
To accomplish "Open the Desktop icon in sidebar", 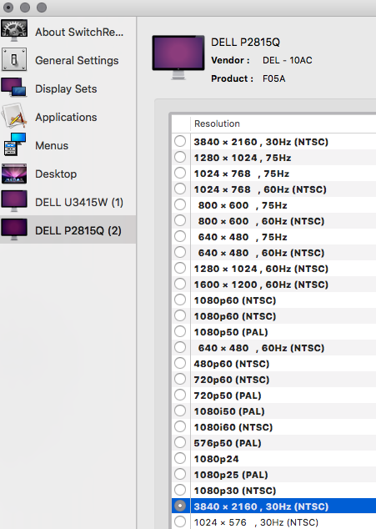I will tap(14, 174).
